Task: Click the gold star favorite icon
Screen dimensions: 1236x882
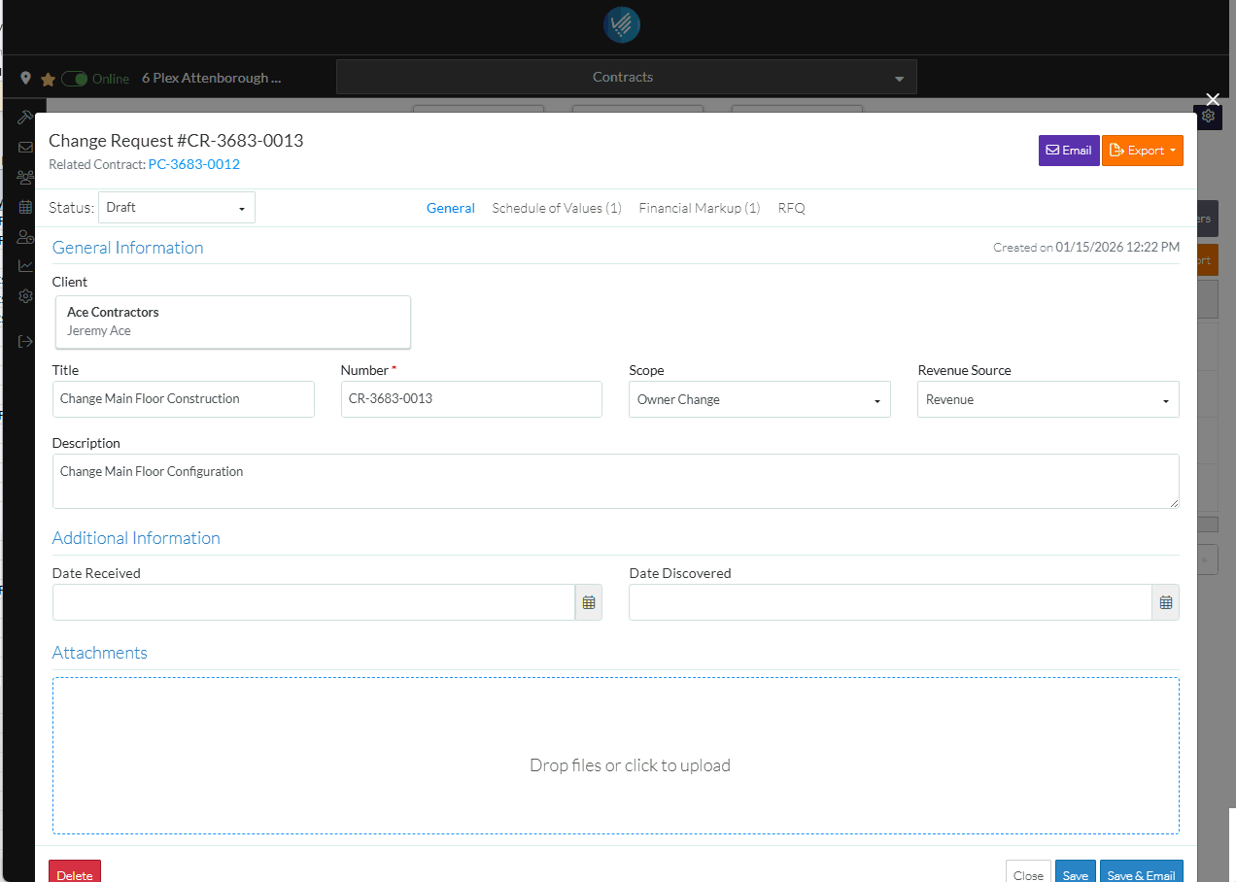Action: (x=48, y=79)
